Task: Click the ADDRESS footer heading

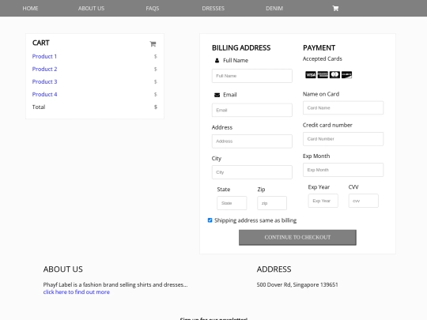Action: tap(274, 269)
